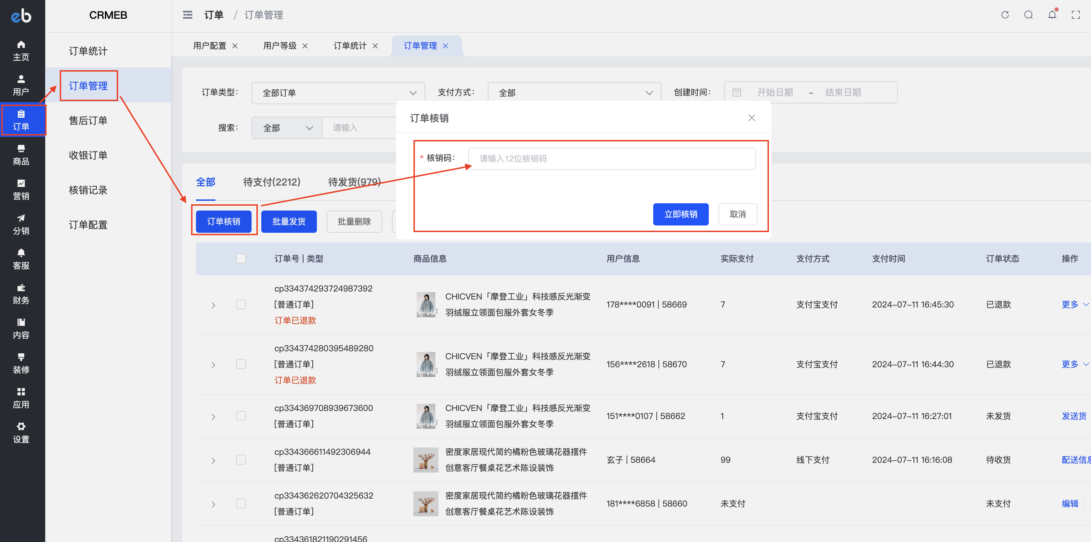
Task: Open the 主页 home section in sidebar
Action: click(21, 50)
